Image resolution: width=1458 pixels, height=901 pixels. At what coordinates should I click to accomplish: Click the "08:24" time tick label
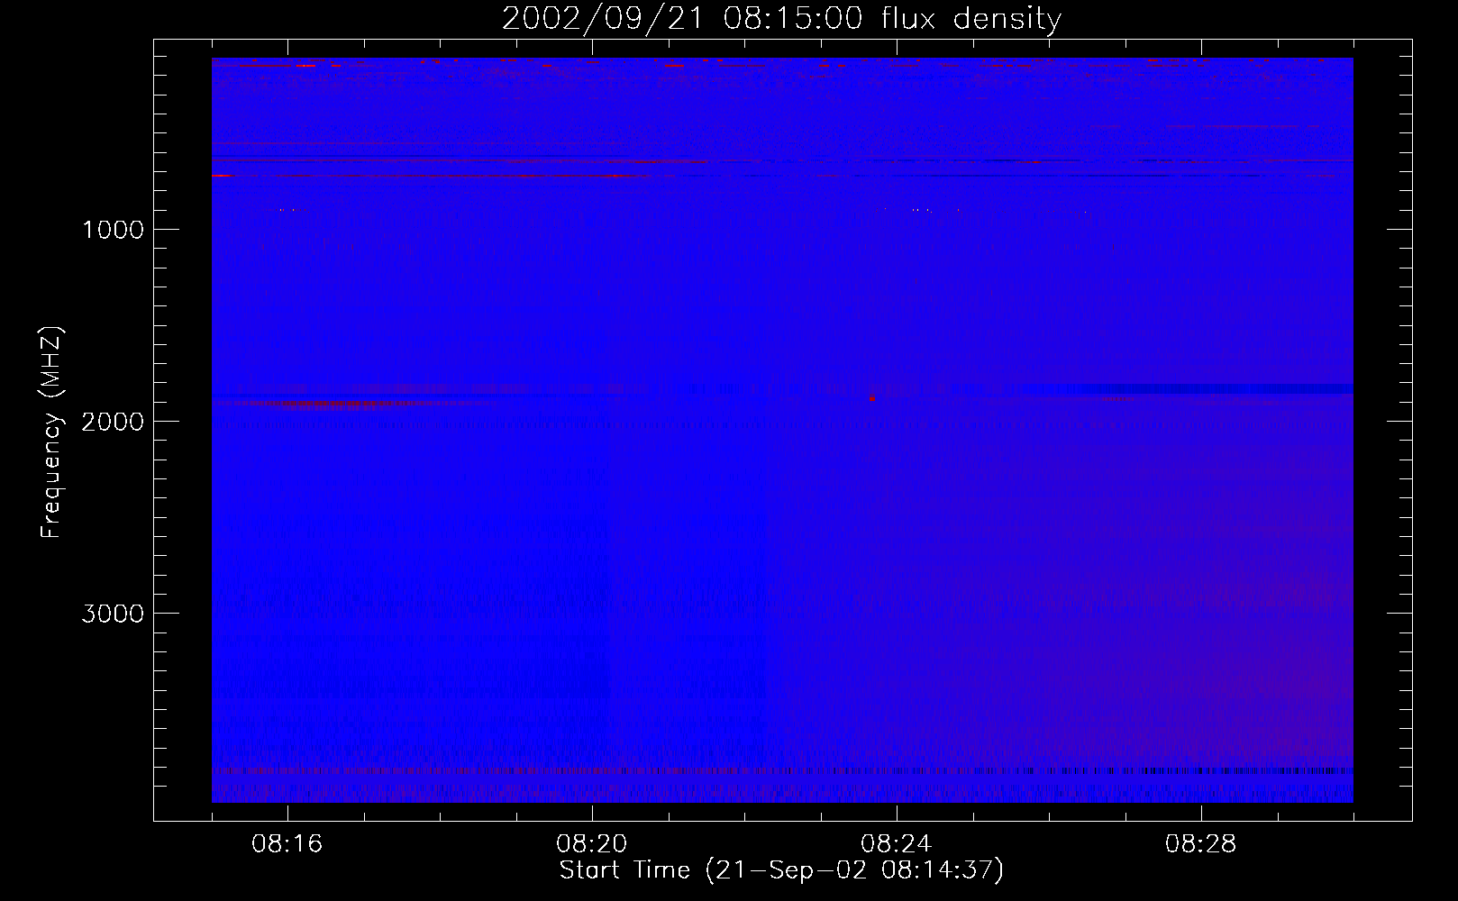coord(897,844)
